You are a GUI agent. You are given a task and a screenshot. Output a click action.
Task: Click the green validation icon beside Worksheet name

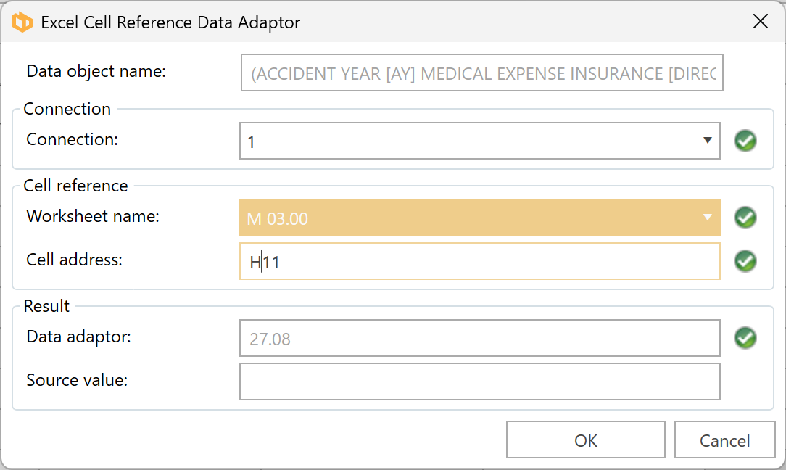(745, 218)
